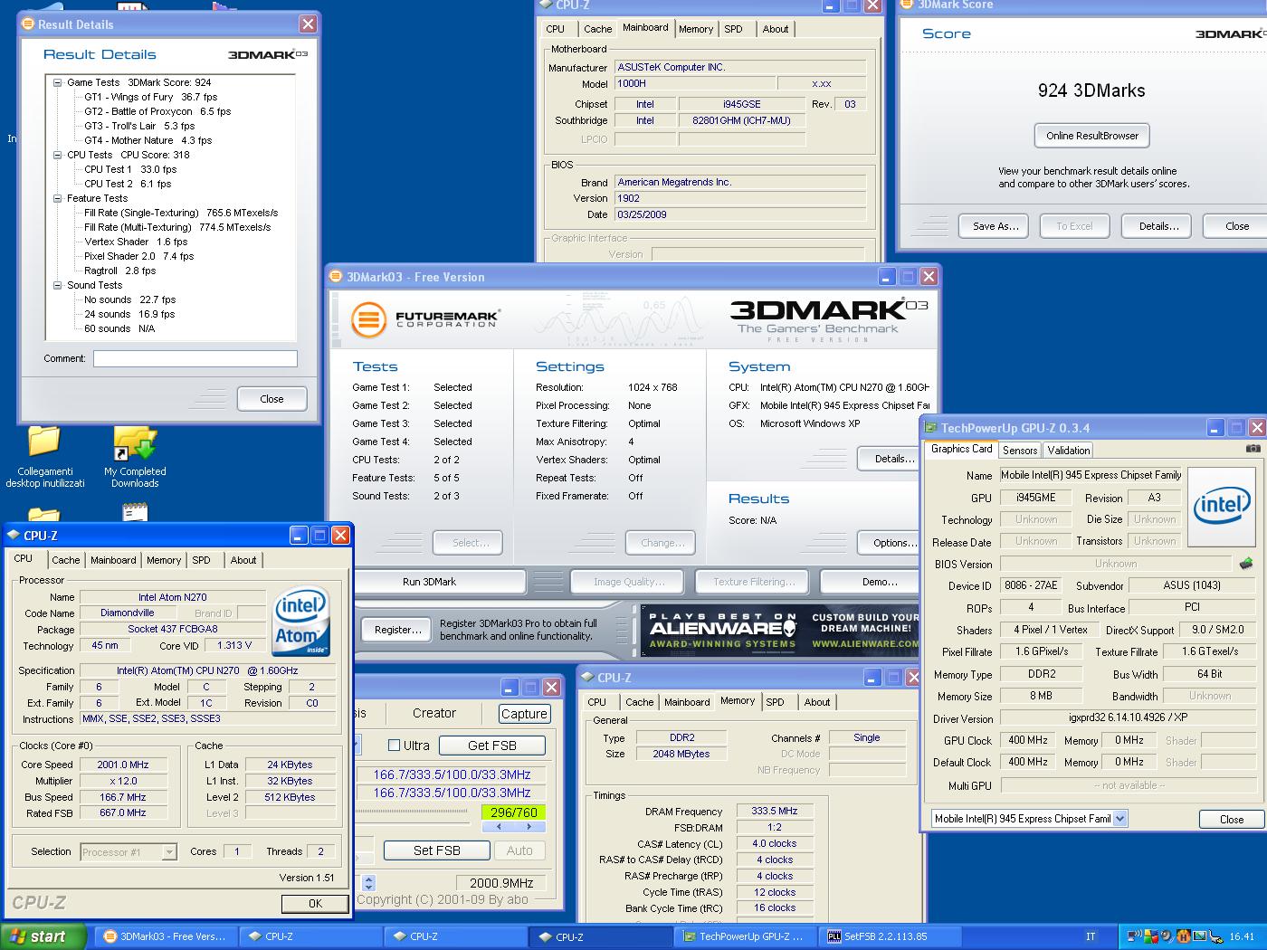1267x950 pixels.
Task: Open Cache tab in bottom-left CPU-Z window
Action: (x=66, y=560)
